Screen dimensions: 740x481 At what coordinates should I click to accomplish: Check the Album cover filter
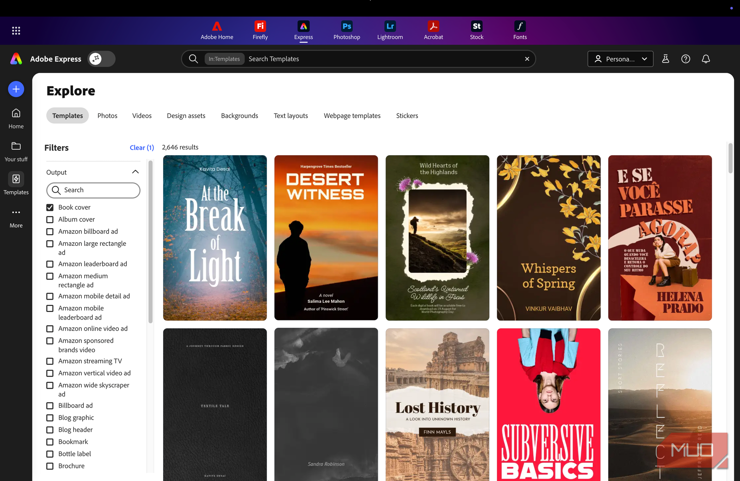coord(50,219)
